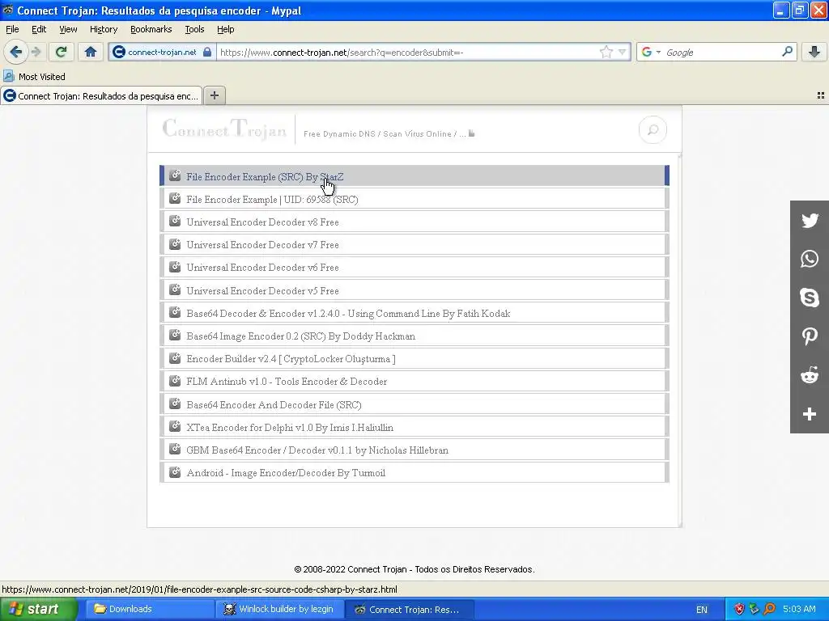
Task: Open the Edit menu
Action: pos(39,29)
